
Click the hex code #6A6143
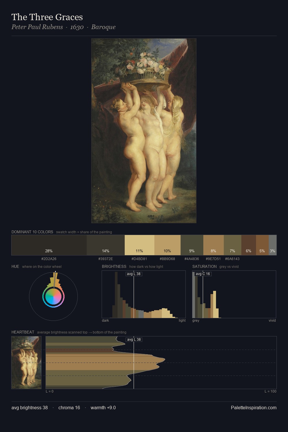[232, 259]
